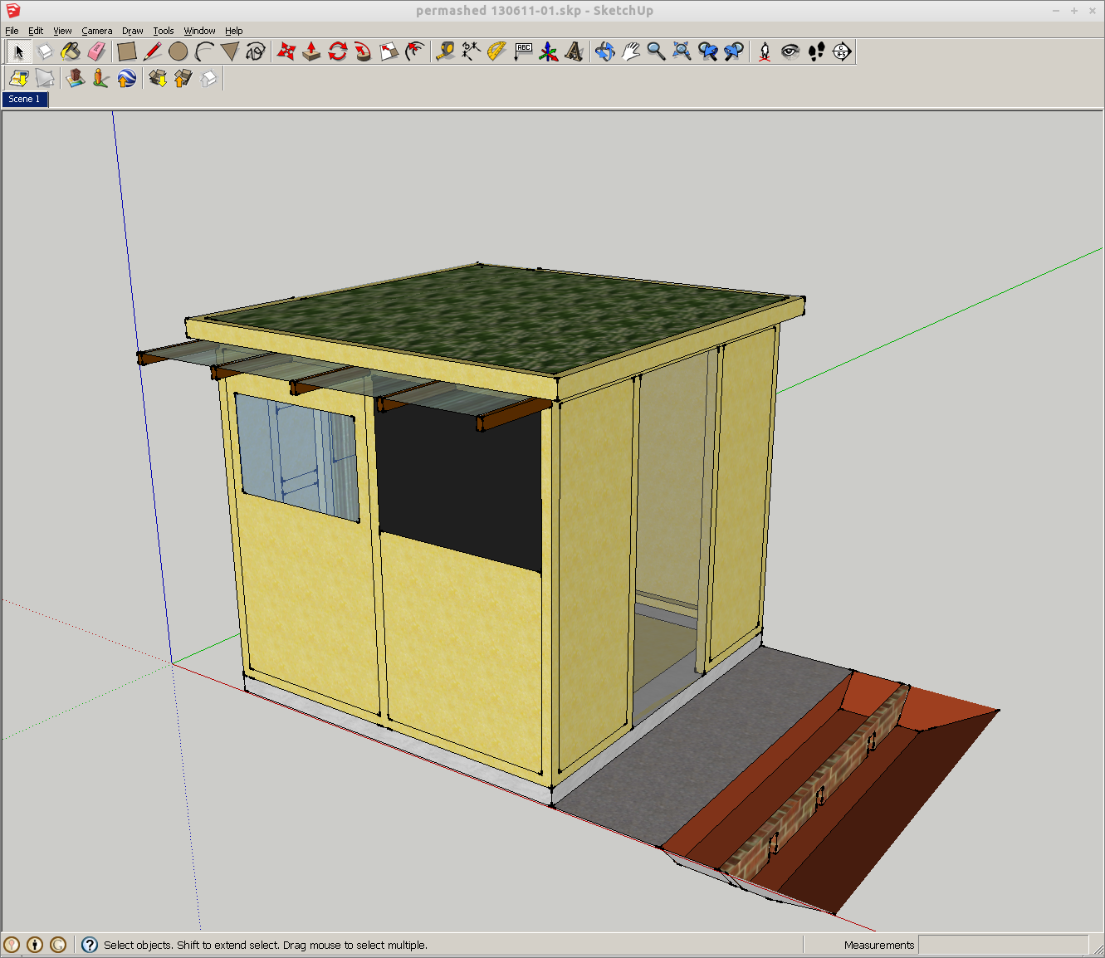Image resolution: width=1105 pixels, height=958 pixels.
Task: Pick the Eraser tool
Action: (96, 51)
